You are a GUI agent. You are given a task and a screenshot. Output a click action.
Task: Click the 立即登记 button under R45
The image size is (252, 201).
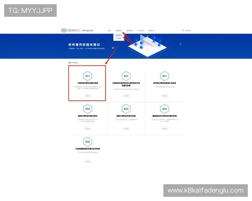click(87, 161)
